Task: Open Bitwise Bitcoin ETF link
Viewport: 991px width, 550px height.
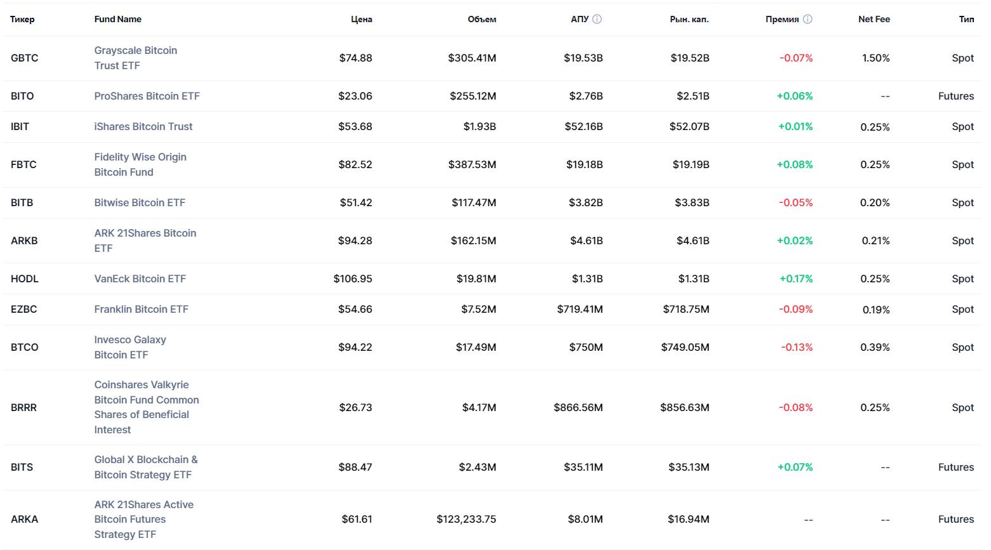Action: click(140, 202)
